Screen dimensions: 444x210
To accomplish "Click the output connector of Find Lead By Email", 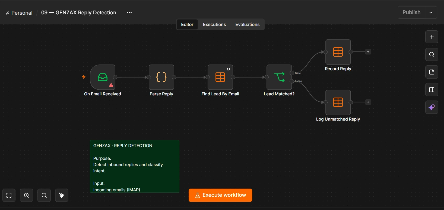I will [233, 77].
